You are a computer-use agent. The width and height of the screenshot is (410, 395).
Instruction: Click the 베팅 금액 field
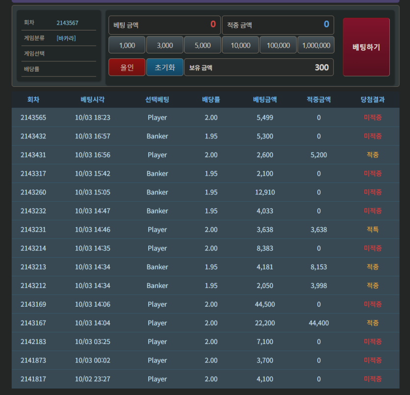164,25
